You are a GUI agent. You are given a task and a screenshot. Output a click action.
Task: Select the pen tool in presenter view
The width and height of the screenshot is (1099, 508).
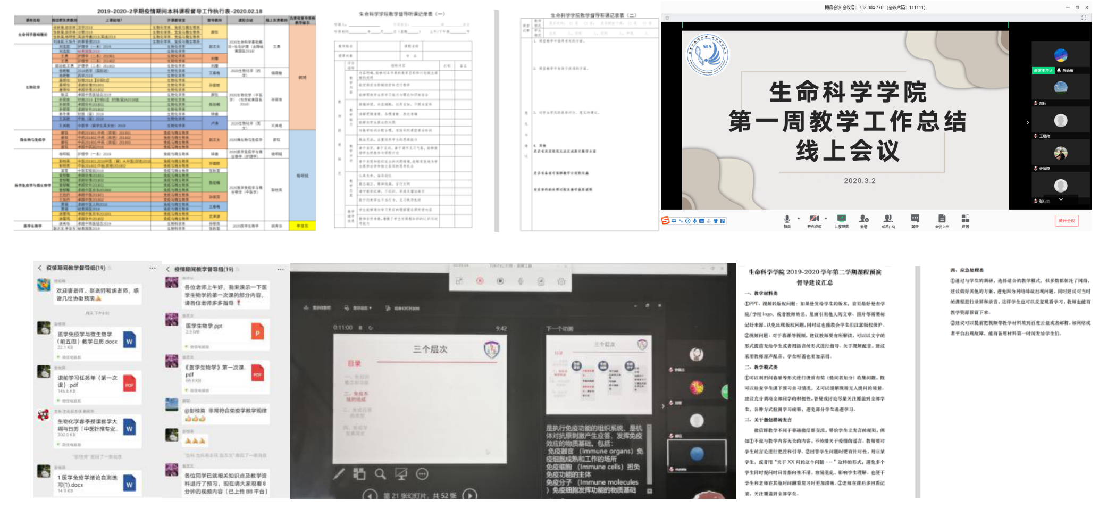pyautogui.click(x=339, y=474)
